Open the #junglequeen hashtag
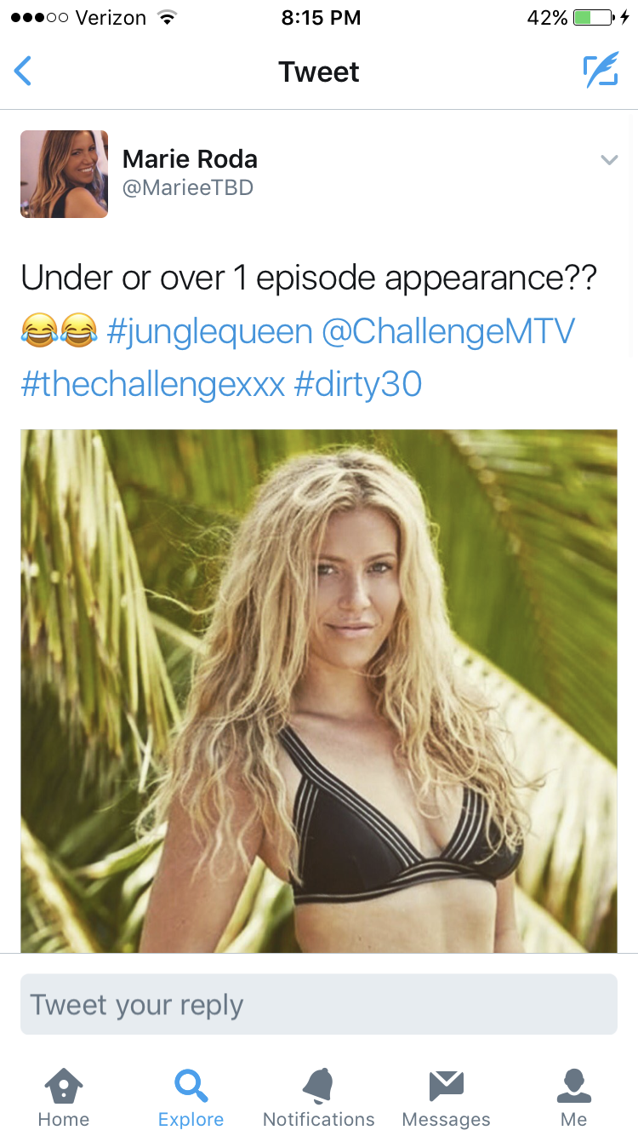This screenshot has width=638, height=1136. point(210,331)
